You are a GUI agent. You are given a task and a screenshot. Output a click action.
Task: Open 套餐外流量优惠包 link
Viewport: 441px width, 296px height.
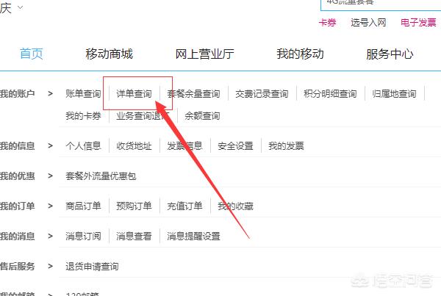point(101,176)
